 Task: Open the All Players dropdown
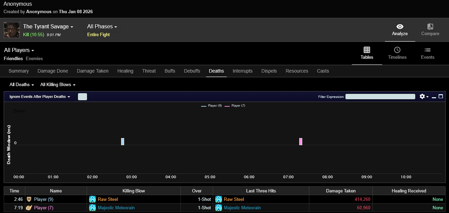(19, 50)
